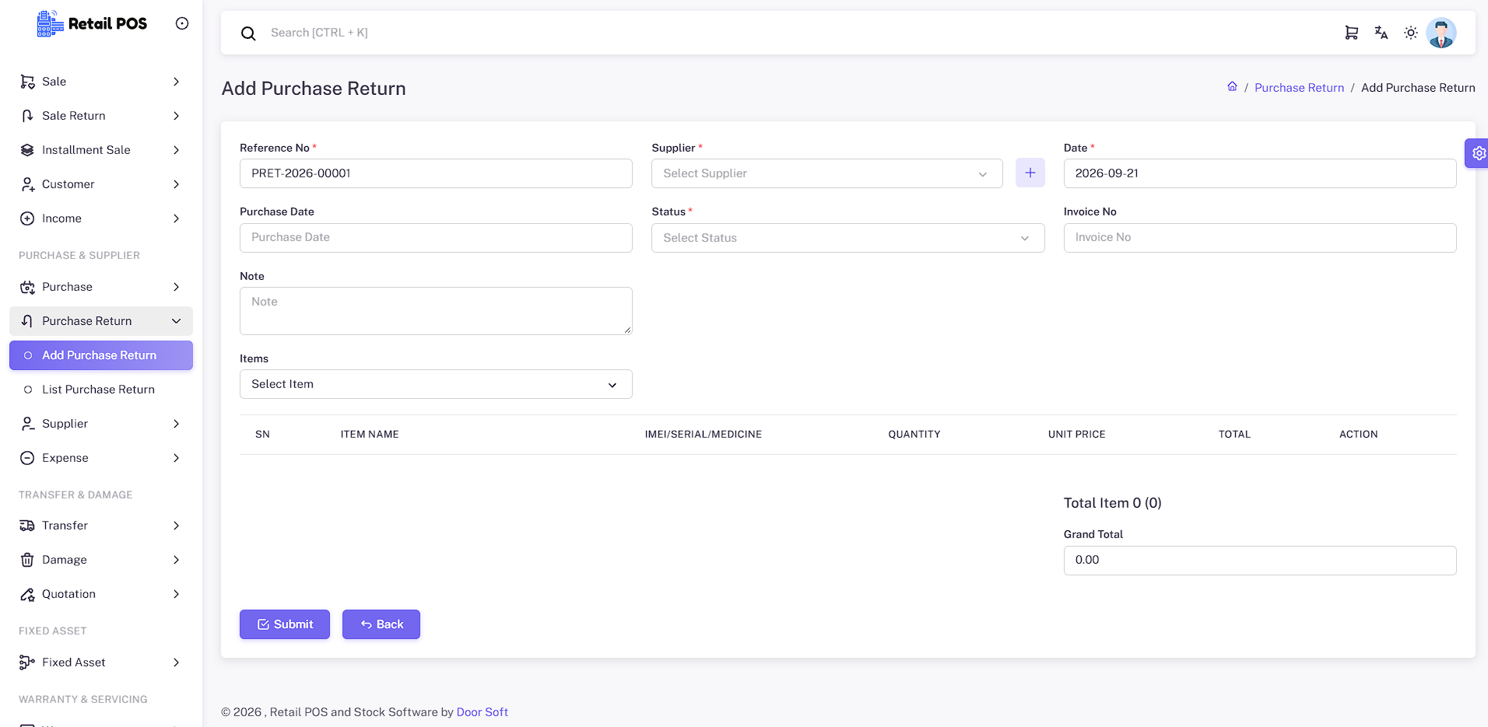Image resolution: width=1488 pixels, height=727 pixels.
Task: Click the Fixed Asset icon
Action: [27, 662]
